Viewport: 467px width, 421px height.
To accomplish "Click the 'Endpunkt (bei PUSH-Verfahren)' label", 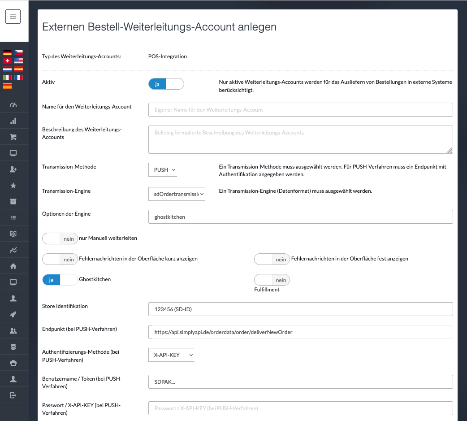I will (x=79, y=329).
